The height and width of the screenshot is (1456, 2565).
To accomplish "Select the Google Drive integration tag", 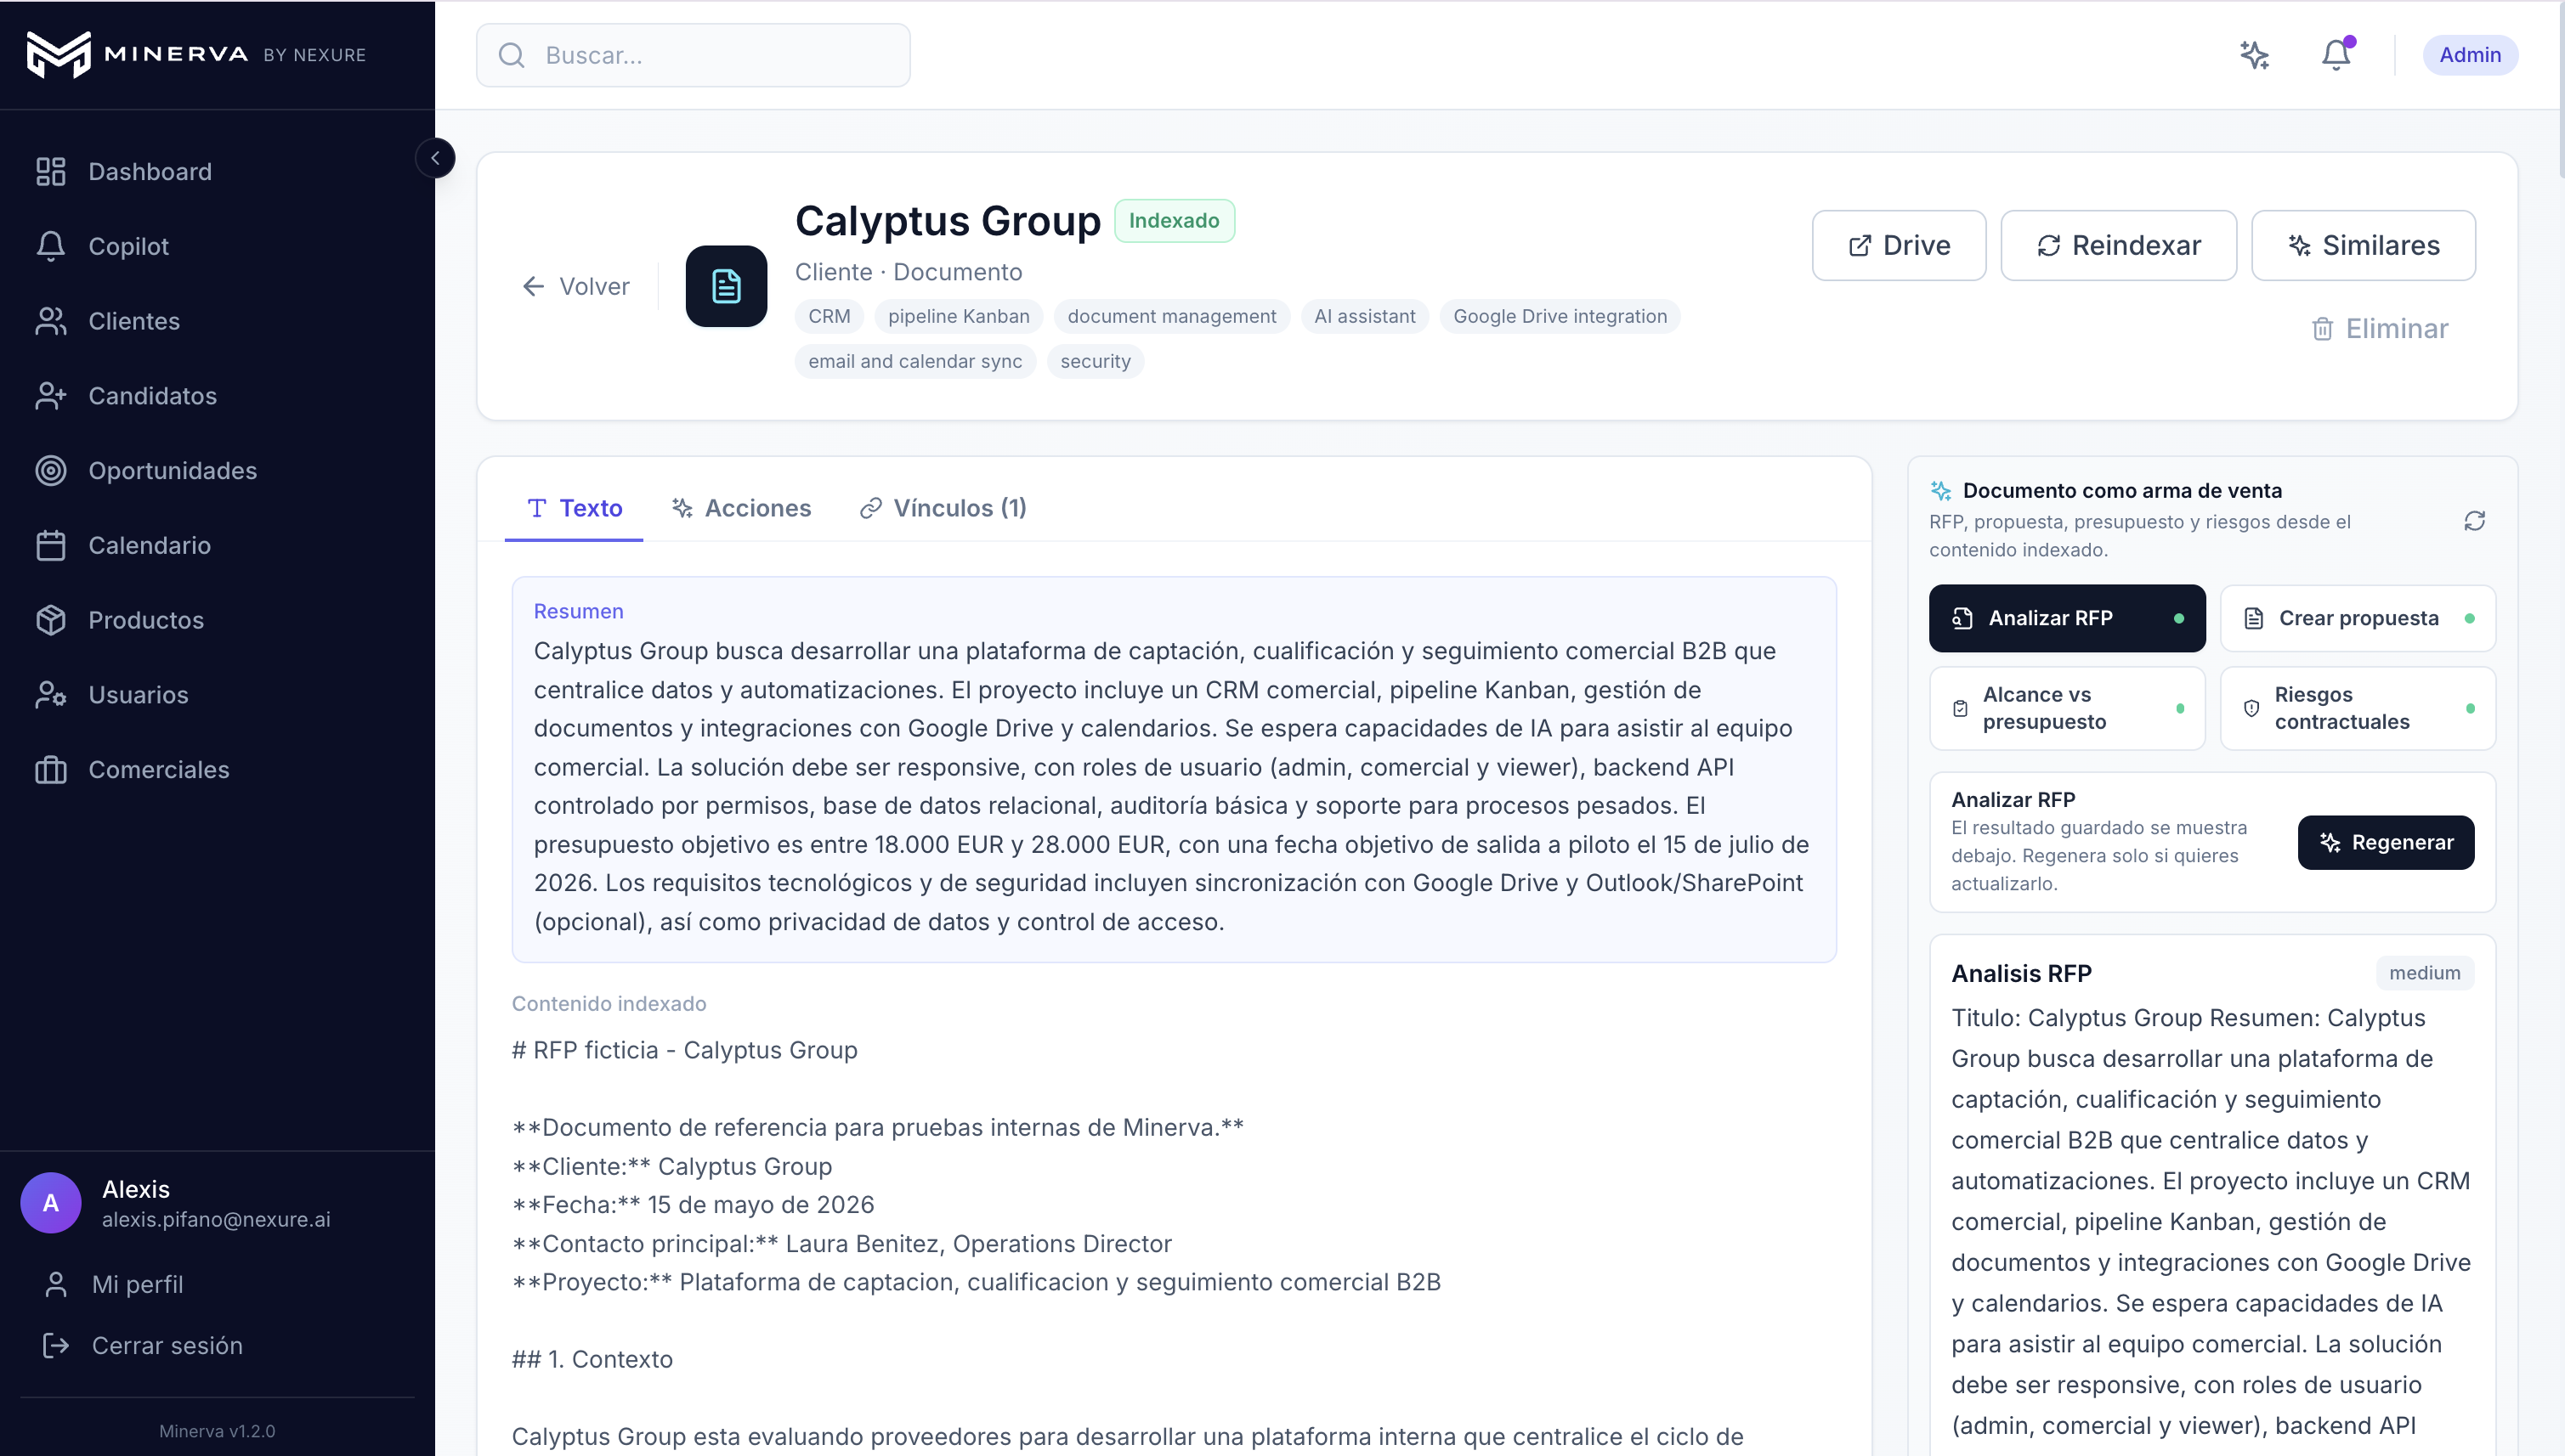I will (1560, 317).
